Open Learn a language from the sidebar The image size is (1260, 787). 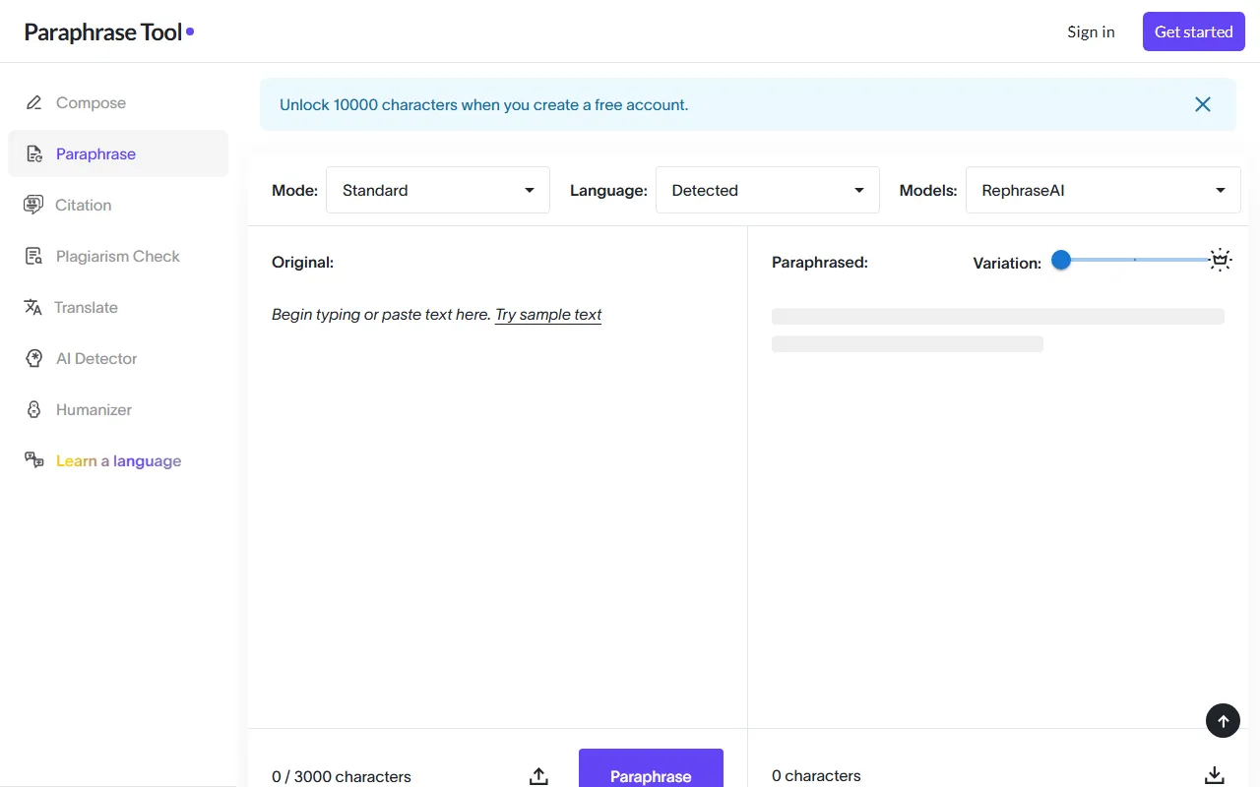(118, 460)
